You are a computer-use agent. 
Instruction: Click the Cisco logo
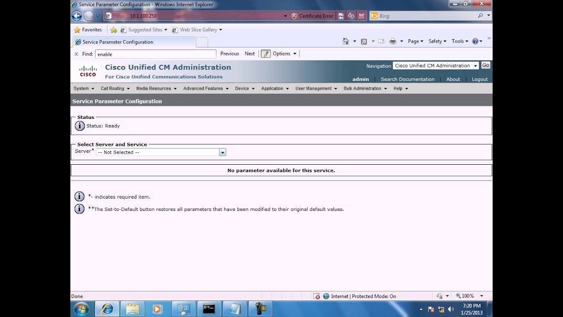coord(88,71)
